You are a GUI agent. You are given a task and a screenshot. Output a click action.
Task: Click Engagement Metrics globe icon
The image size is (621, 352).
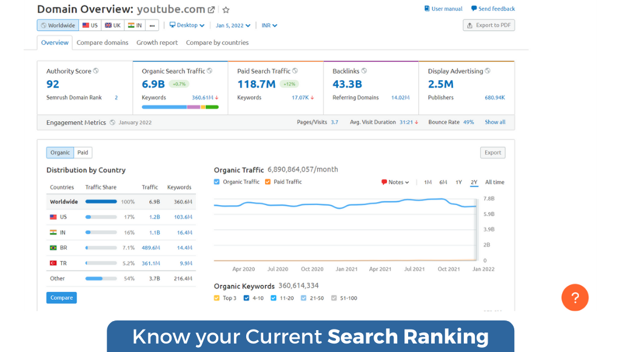pos(112,123)
